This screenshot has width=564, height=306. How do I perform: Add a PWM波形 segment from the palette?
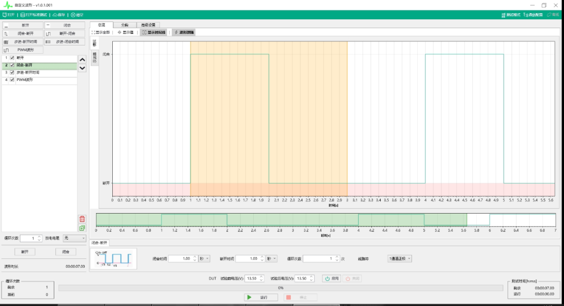(22, 50)
